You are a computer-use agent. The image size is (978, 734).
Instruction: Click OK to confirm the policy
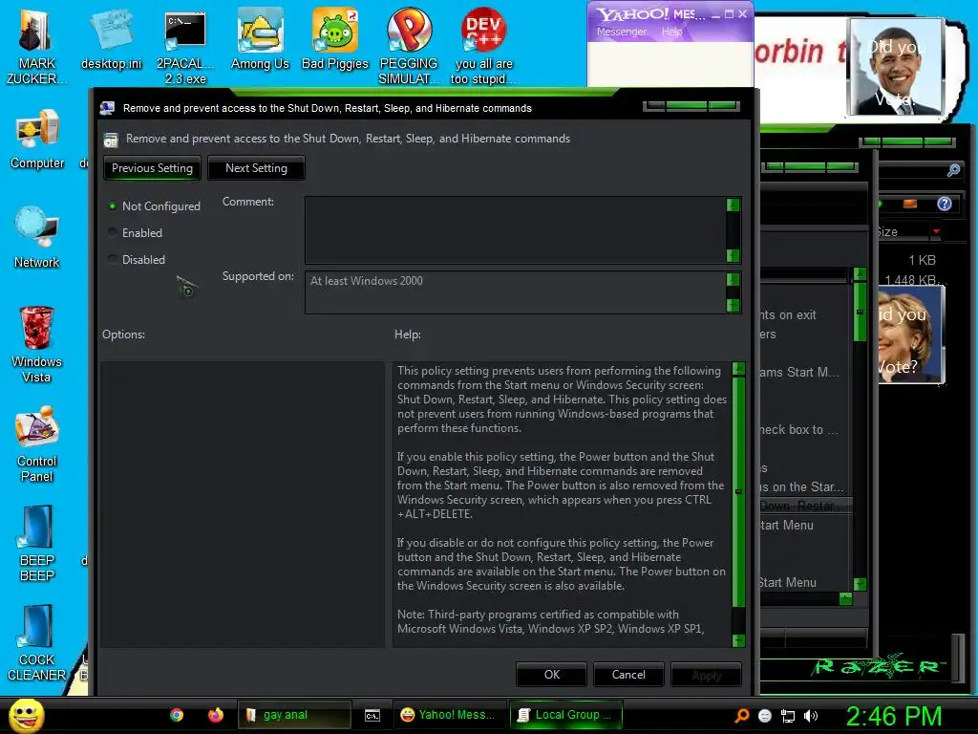coord(552,675)
